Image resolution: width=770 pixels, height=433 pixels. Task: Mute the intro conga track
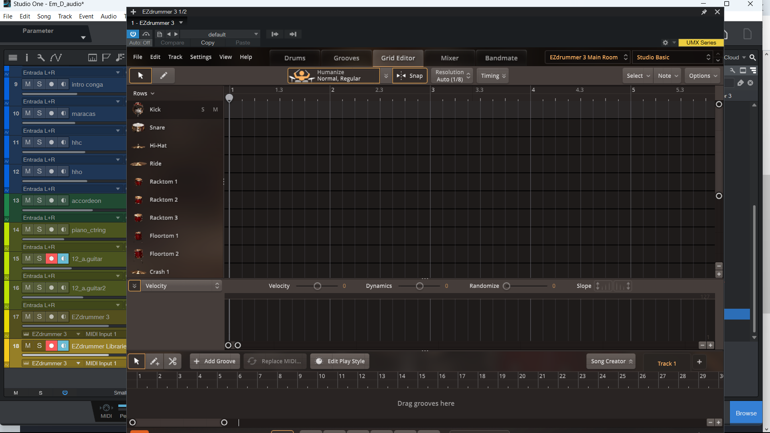(28, 84)
